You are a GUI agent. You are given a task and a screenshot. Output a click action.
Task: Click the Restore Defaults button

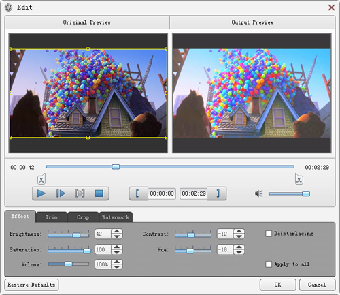[31, 285]
